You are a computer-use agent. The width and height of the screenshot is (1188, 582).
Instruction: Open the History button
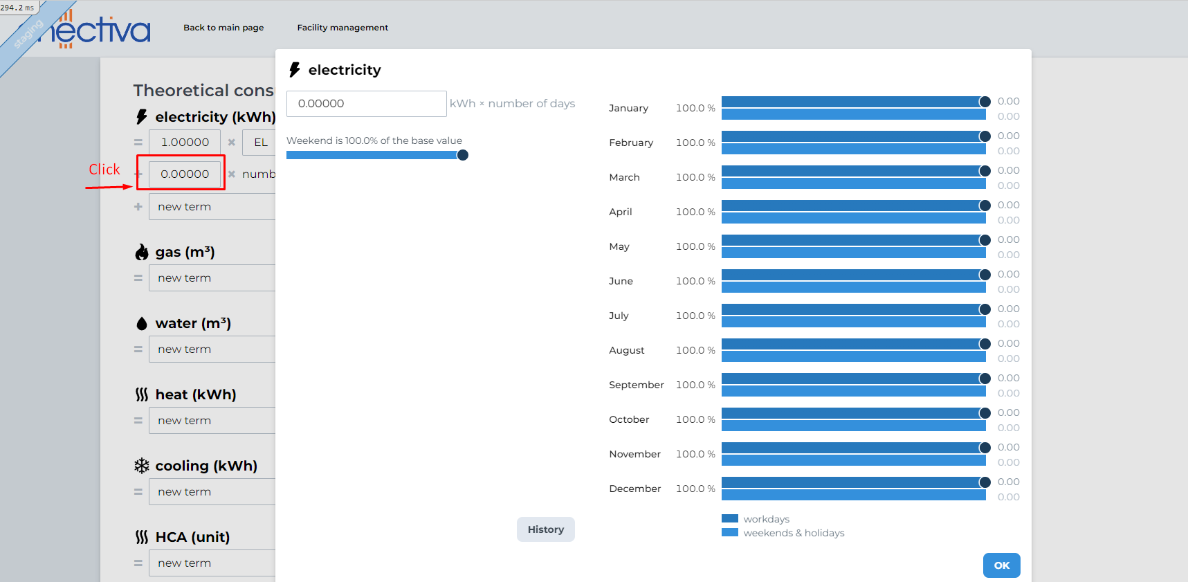(545, 529)
